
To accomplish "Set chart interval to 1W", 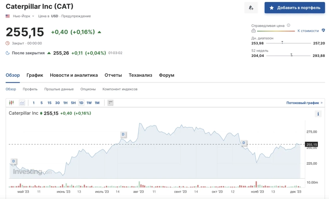I will tap(89, 103).
